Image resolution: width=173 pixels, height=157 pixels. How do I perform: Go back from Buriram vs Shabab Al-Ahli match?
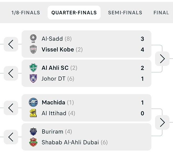pyautogui.click(x=11, y=137)
